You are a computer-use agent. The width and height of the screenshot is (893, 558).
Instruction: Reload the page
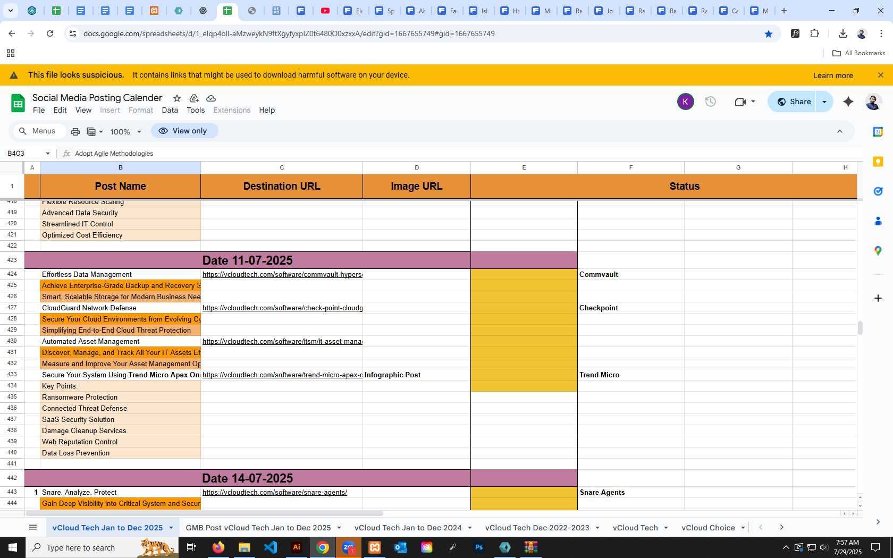click(x=50, y=33)
